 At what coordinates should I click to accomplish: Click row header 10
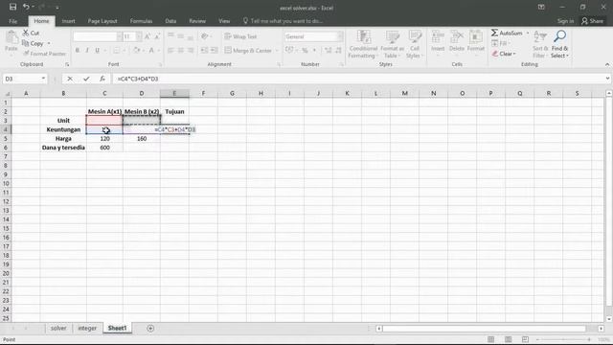6,183
